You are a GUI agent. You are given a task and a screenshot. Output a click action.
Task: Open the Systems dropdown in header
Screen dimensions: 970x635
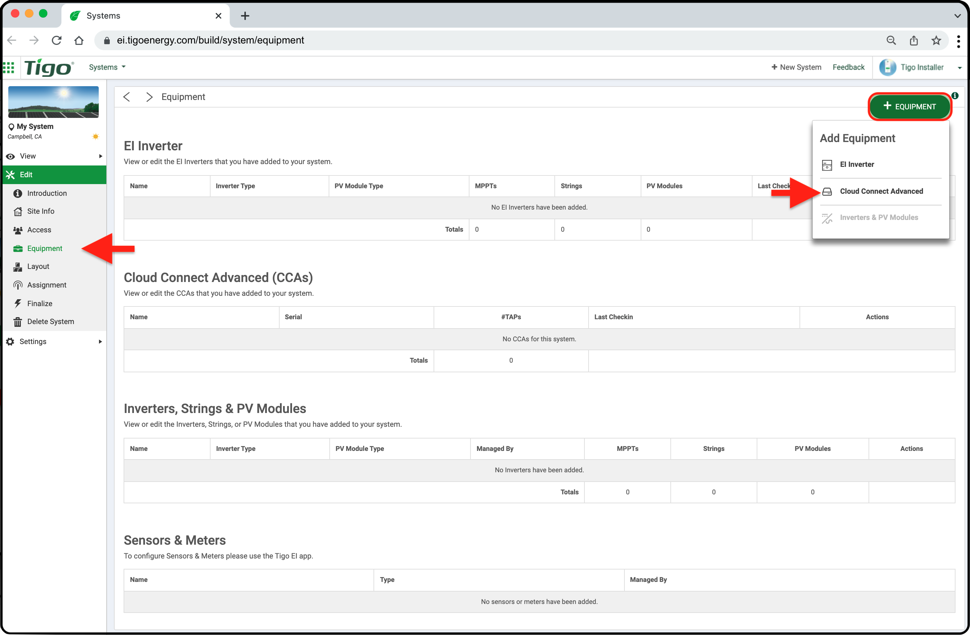[107, 67]
